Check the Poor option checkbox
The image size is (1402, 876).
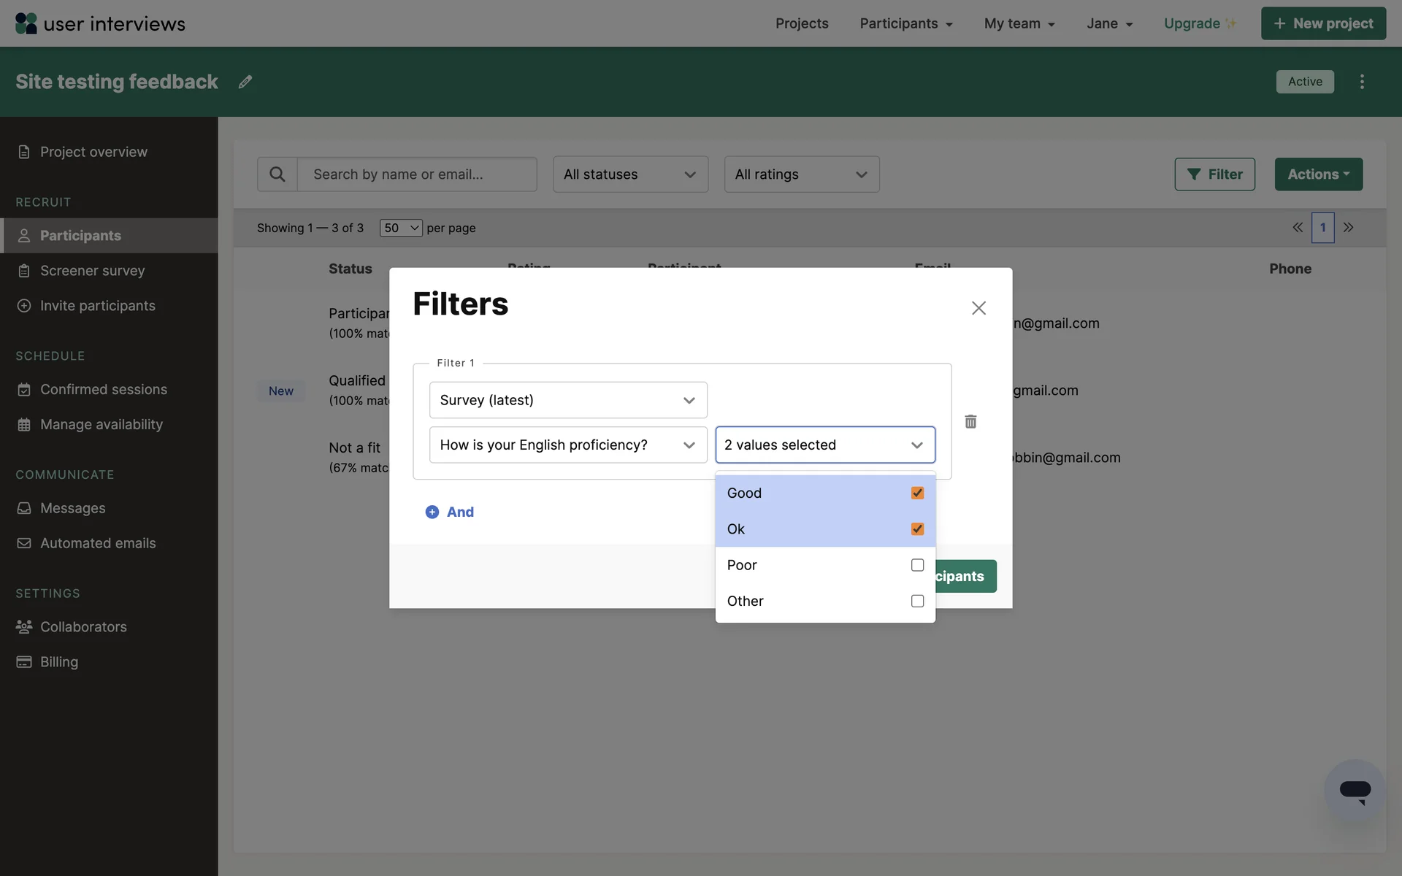point(917,565)
